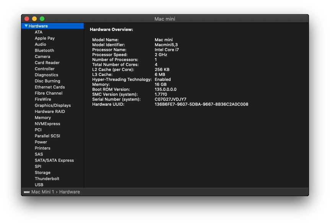Select Card Reader in sidebar
The image size is (330, 224).
[47, 63]
